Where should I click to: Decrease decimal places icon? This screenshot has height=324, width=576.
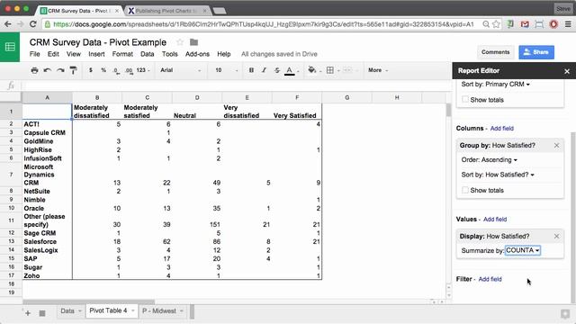[116, 70]
